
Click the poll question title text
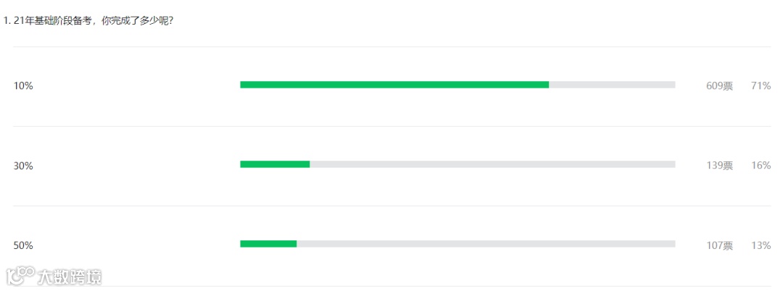pos(94,22)
